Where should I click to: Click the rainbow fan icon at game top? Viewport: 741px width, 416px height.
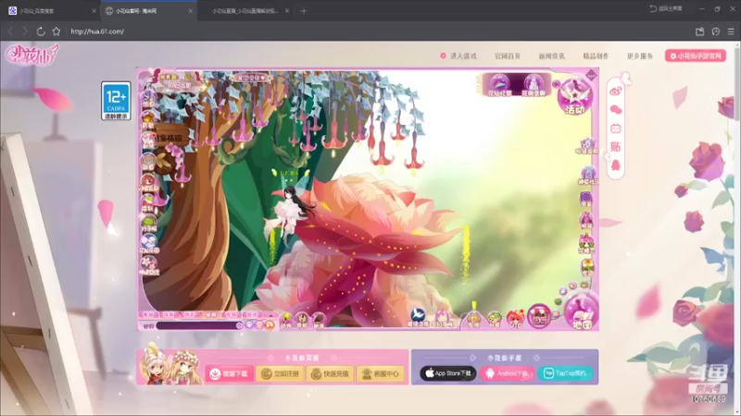(x=499, y=85)
